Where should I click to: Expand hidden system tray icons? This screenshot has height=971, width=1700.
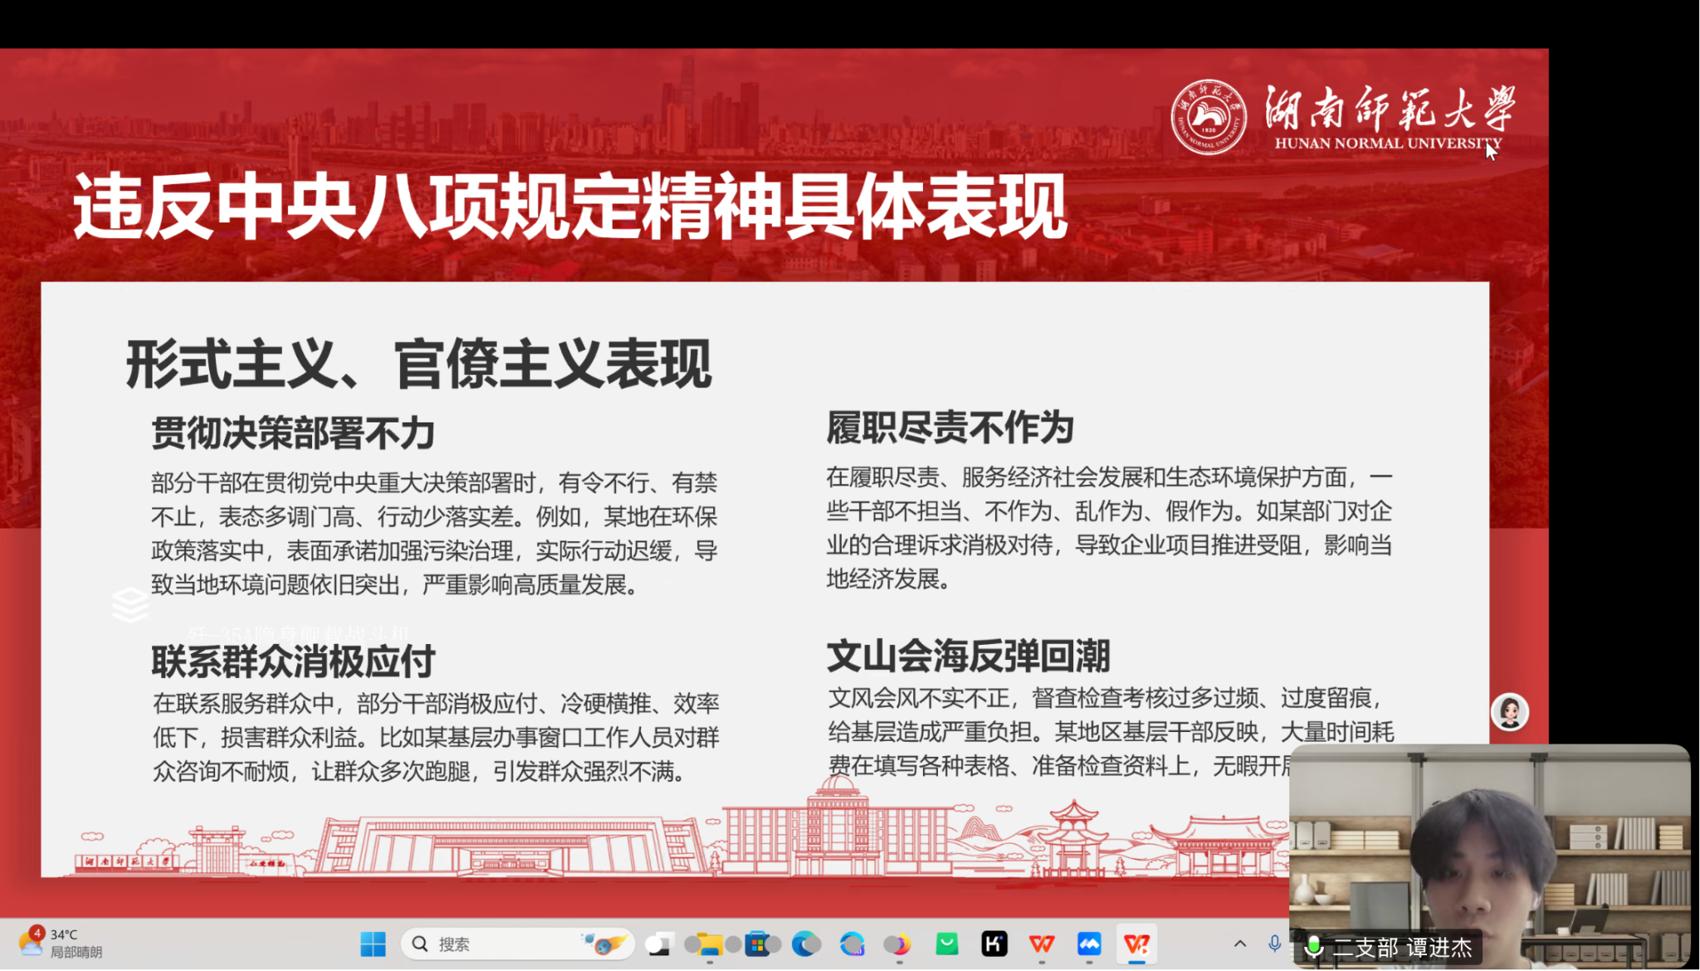click(x=1239, y=944)
